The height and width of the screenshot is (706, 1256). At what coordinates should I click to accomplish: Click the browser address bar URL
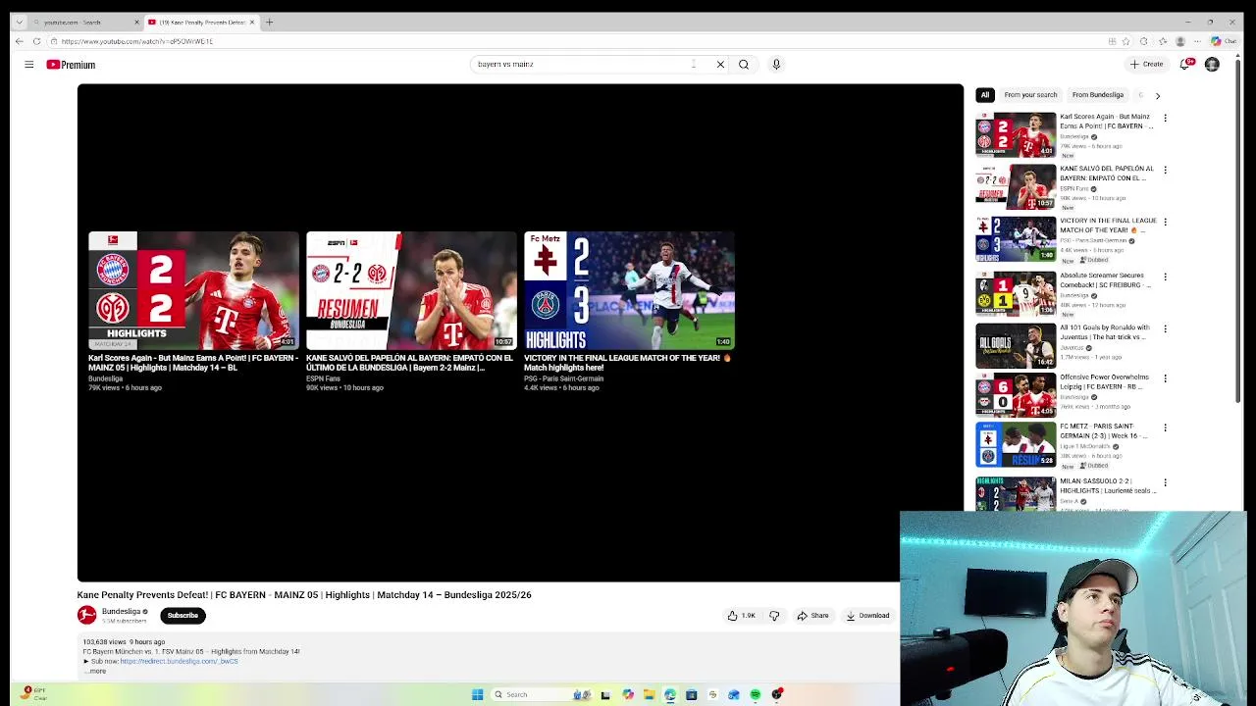(136, 41)
